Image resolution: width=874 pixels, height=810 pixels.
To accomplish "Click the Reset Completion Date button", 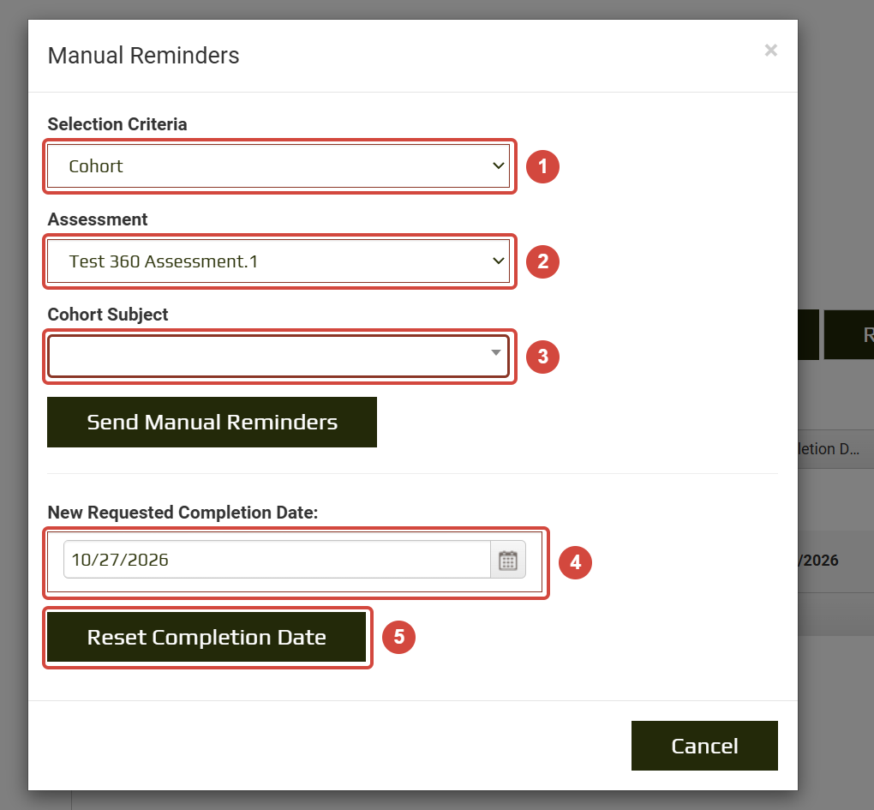I will click(207, 637).
